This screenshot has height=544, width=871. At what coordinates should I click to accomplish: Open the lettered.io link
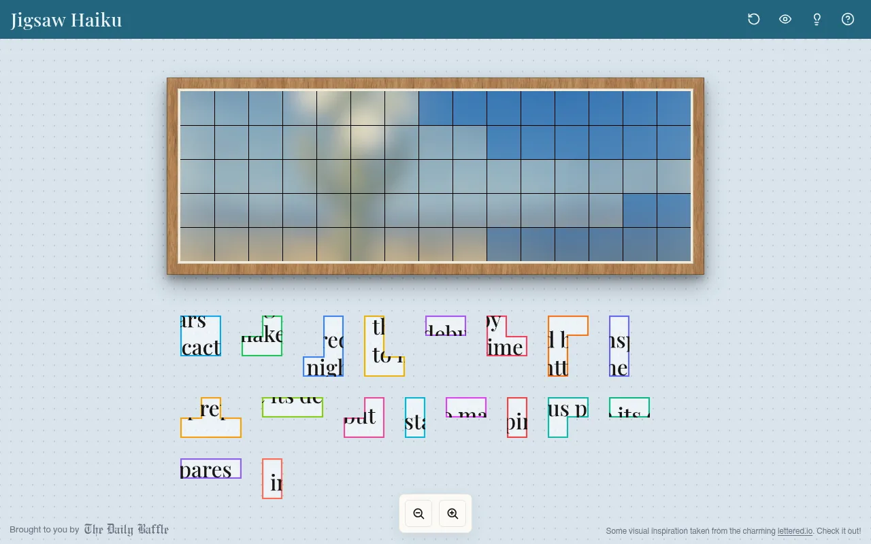795,531
